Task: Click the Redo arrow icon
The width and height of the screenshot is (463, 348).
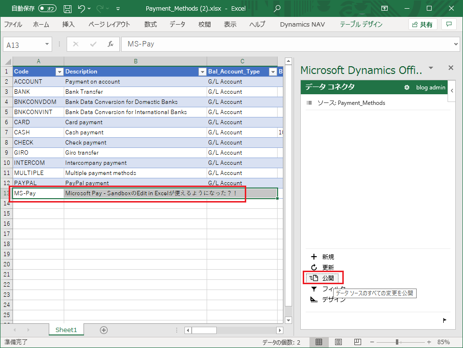Action: pyautogui.click(x=100, y=9)
